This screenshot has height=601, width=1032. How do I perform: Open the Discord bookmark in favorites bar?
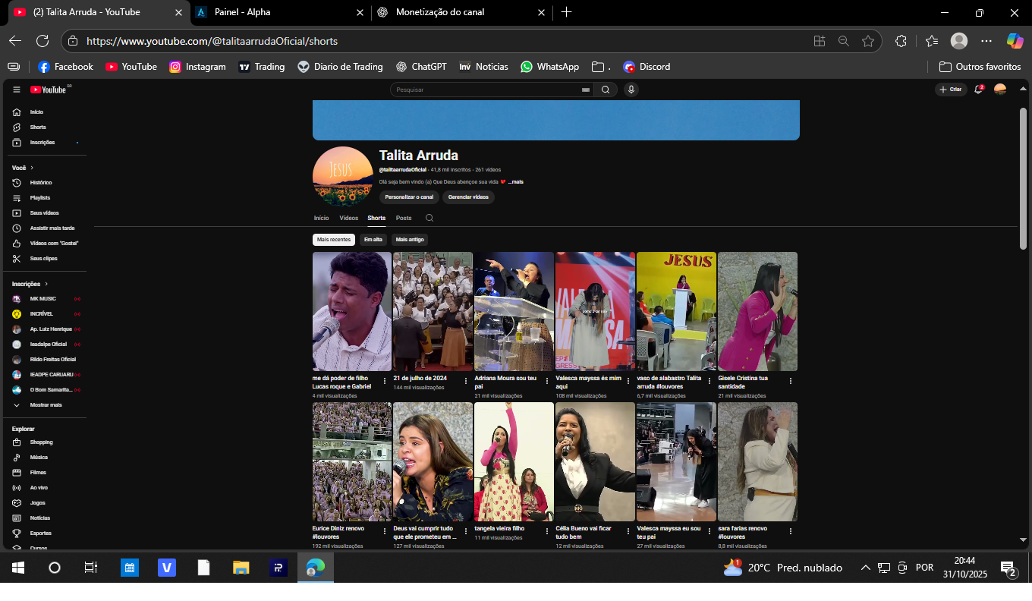(x=647, y=67)
